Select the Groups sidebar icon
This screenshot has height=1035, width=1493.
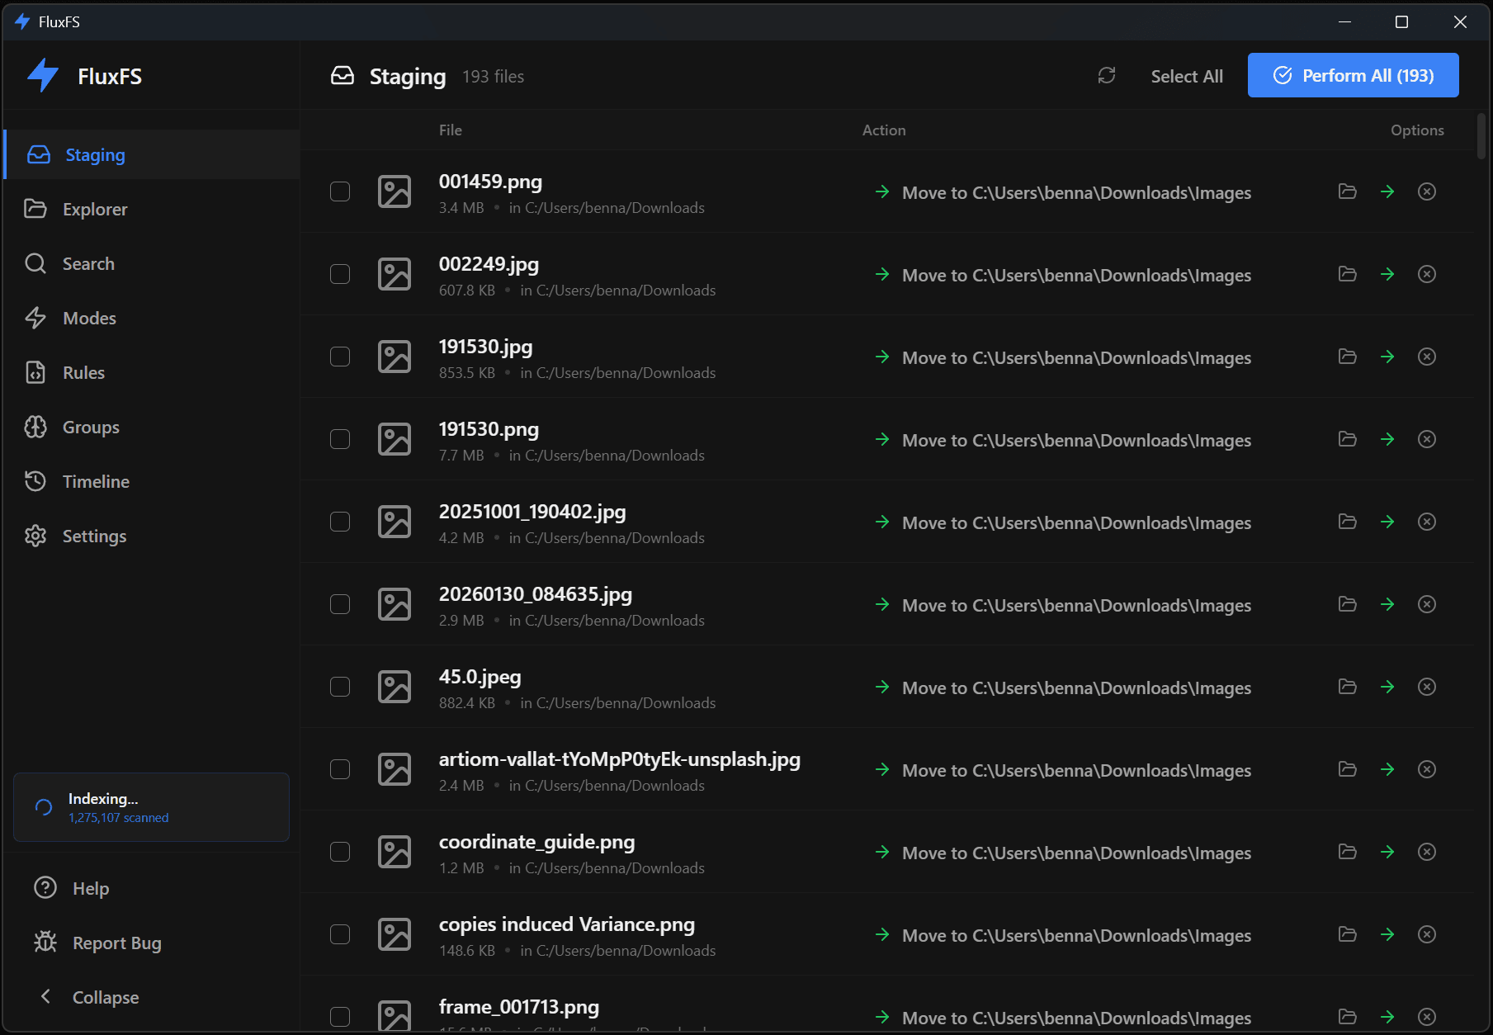36,427
